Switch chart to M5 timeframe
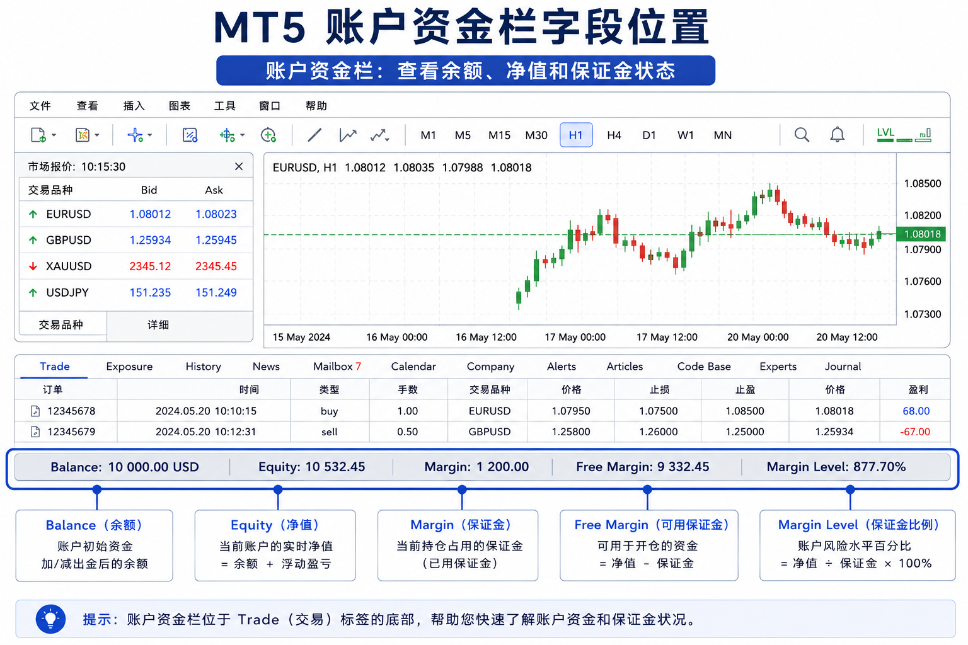The width and height of the screenshot is (968, 645). [463, 135]
